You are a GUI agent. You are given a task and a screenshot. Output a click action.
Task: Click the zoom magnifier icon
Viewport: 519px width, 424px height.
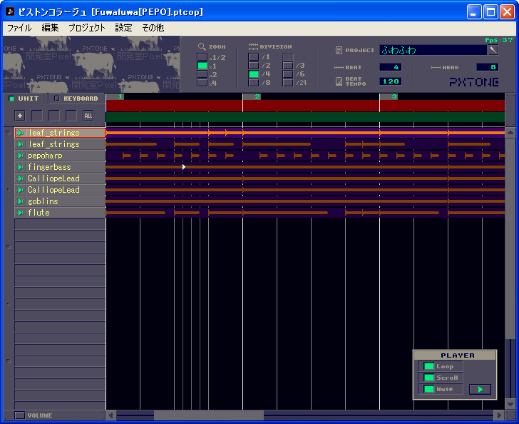click(202, 46)
